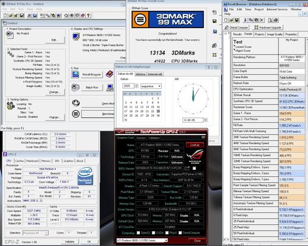Switch to Properties tab in Result Browser
This screenshot has height=246, width=308.
coord(291,34)
